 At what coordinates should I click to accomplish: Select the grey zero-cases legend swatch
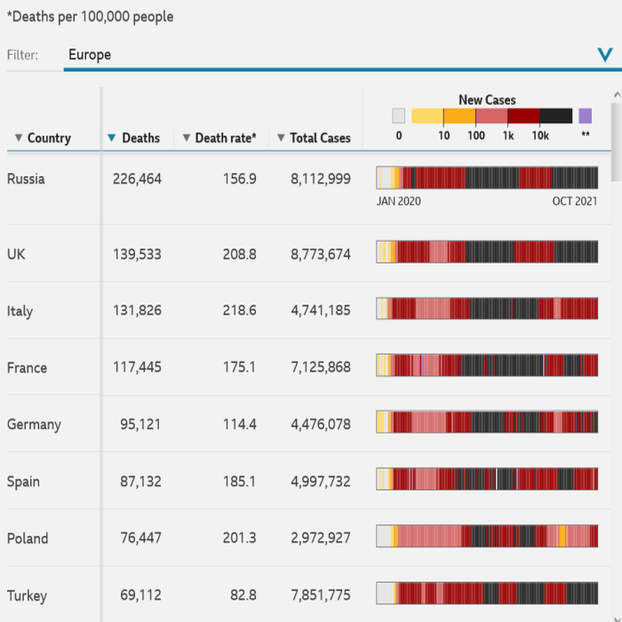coord(398,116)
